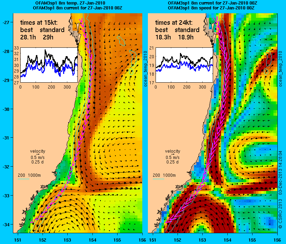Click the standard time value '29h'
The image size is (286, 244).
coord(48,37)
